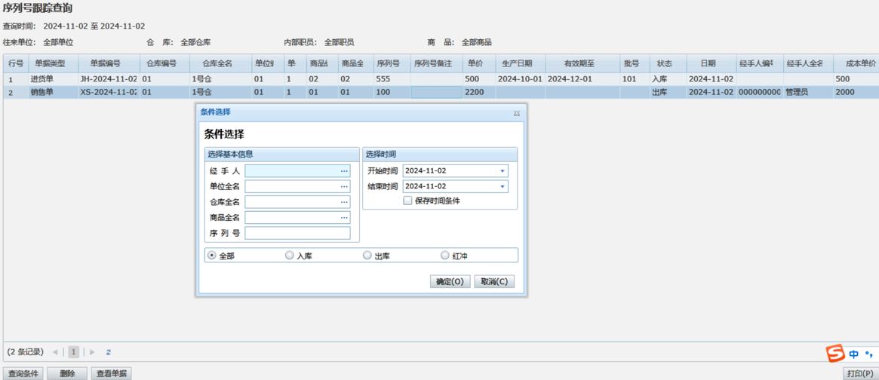
Task: Refresh the record list using pager refresh icon
Action: point(109,352)
